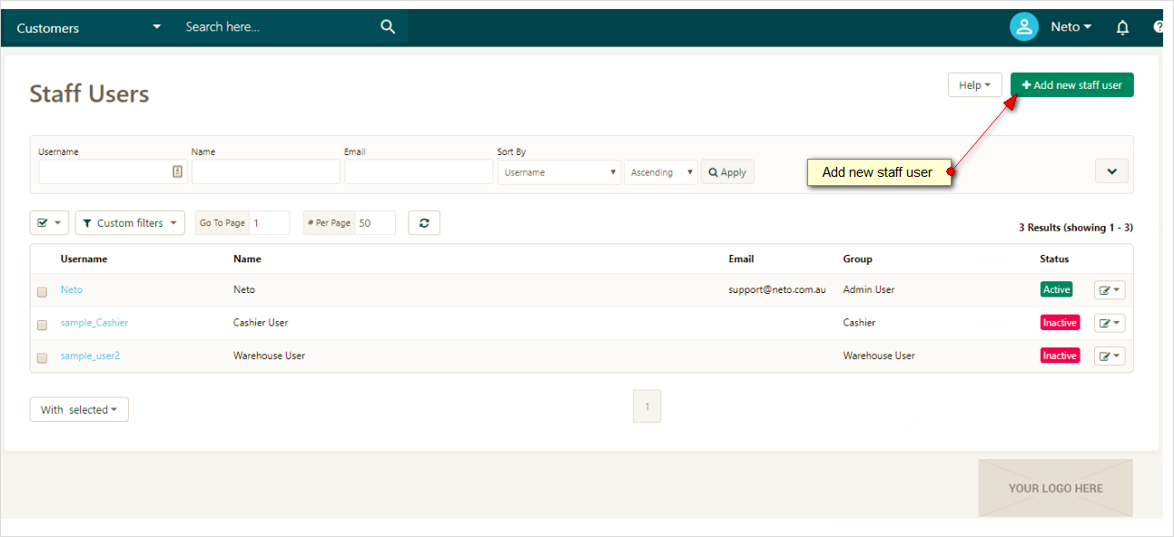Viewport: 1174px width, 537px height.
Task: Tick the checkbox for Neto user
Action: 42,292
